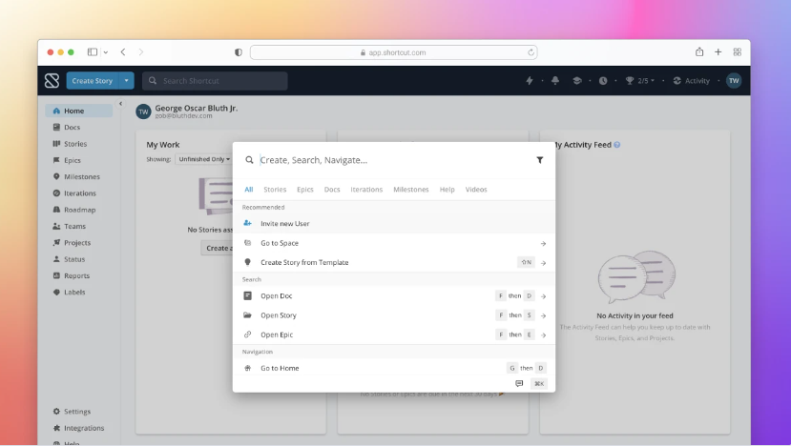
Task: Choose Go to Home command
Action: tap(394, 368)
